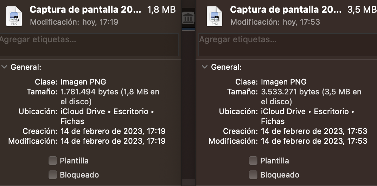The height and width of the screenshot is (186, 377).
Task: Click Escritorio in the 17:19 file's location path
Action: click(x=131, y=112)
